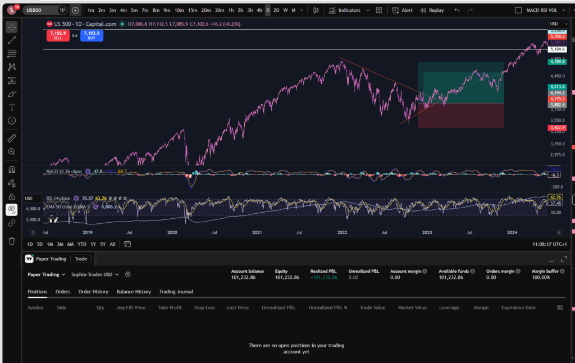Expand the Paper Trading broker dropdown
The width and height of the screenshot is (575, 363).
pos(46,274)
